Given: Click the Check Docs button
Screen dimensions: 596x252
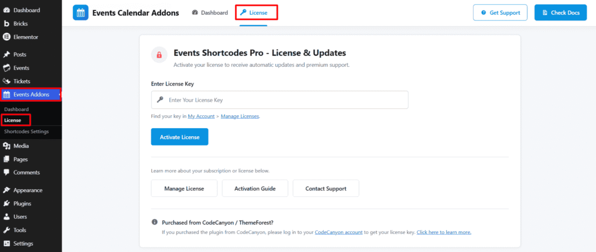Looking at the screenshot, I should (x=560, y=13).
